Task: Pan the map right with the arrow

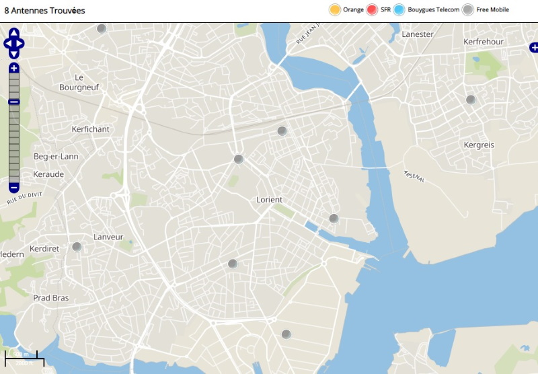Action: 22,44
